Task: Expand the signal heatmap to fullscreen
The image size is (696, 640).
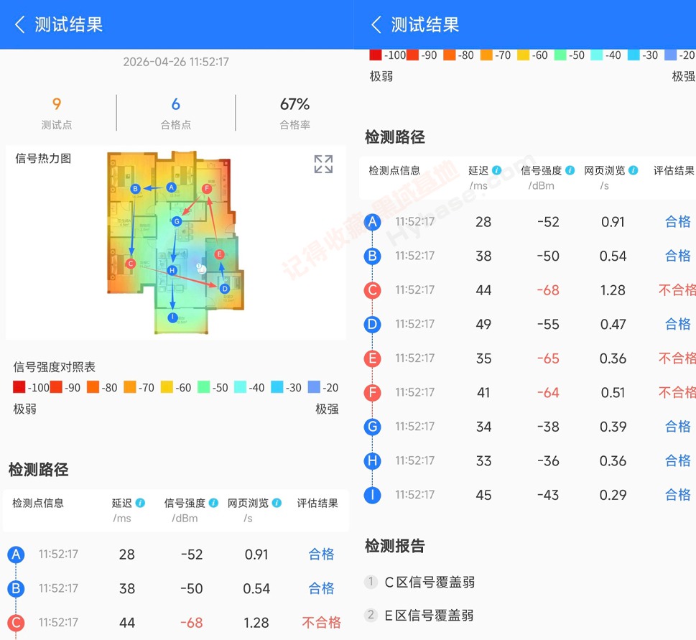Action: (323, 164)
